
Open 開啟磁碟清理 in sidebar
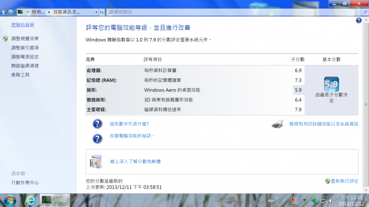point(25,66)
